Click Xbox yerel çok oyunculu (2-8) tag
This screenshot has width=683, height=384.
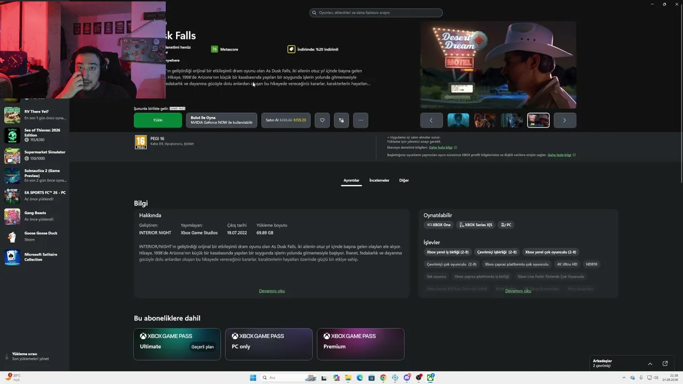(x=551, y=252)
